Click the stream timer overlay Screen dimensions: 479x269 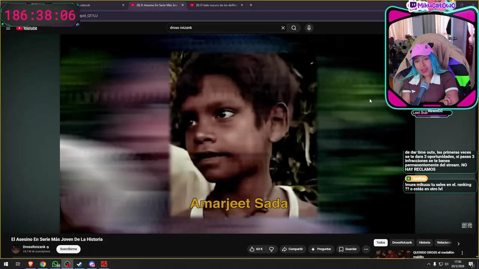(40, 15)
